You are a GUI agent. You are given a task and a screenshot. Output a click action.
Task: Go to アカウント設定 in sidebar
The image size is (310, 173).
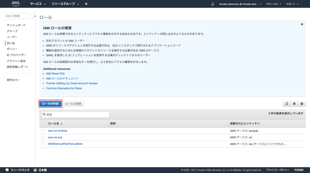coord(16,61)
